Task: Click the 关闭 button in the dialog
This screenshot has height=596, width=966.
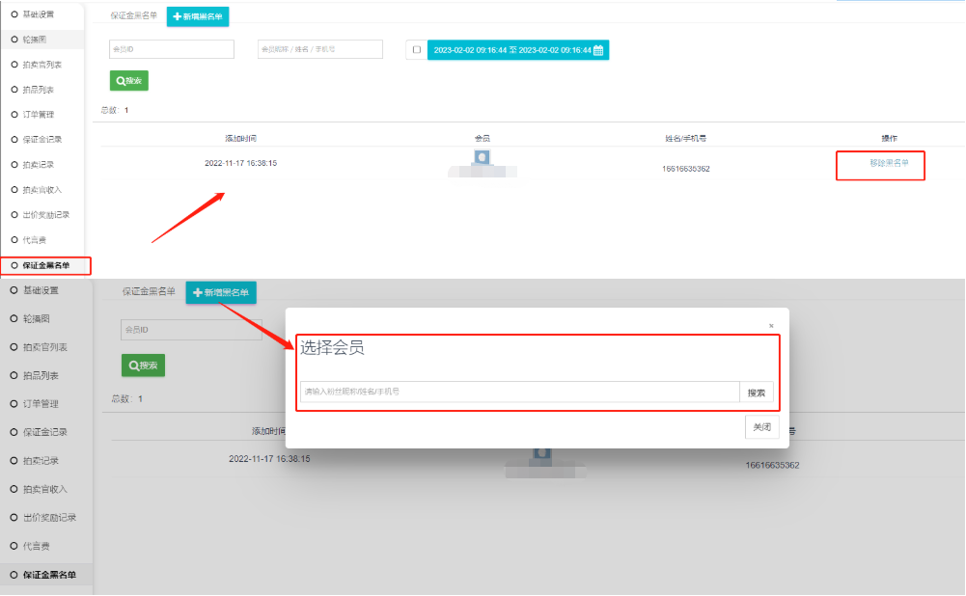Action: tap(761, 427)
